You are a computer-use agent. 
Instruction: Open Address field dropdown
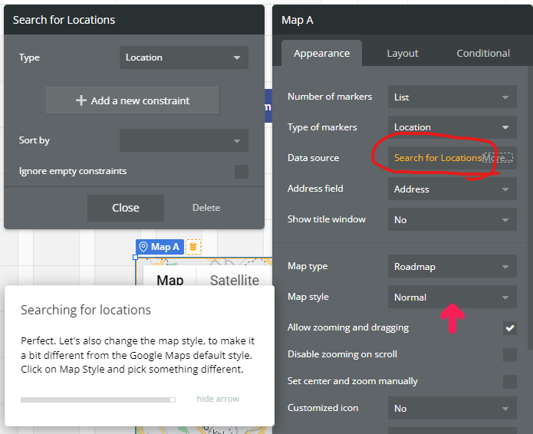[452, 189]
